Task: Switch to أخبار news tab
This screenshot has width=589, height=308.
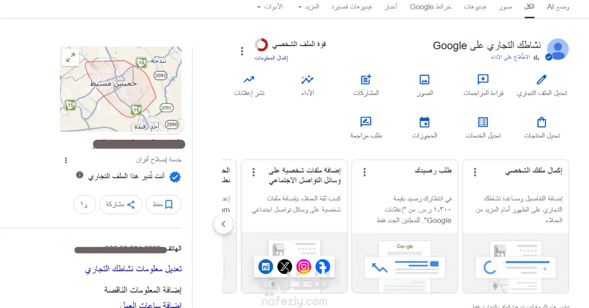Action: click(x=391, y=7)
